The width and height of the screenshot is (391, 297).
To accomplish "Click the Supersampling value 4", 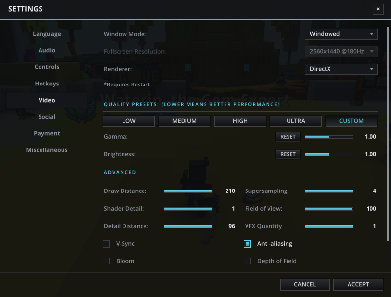I will pos(374,191).
